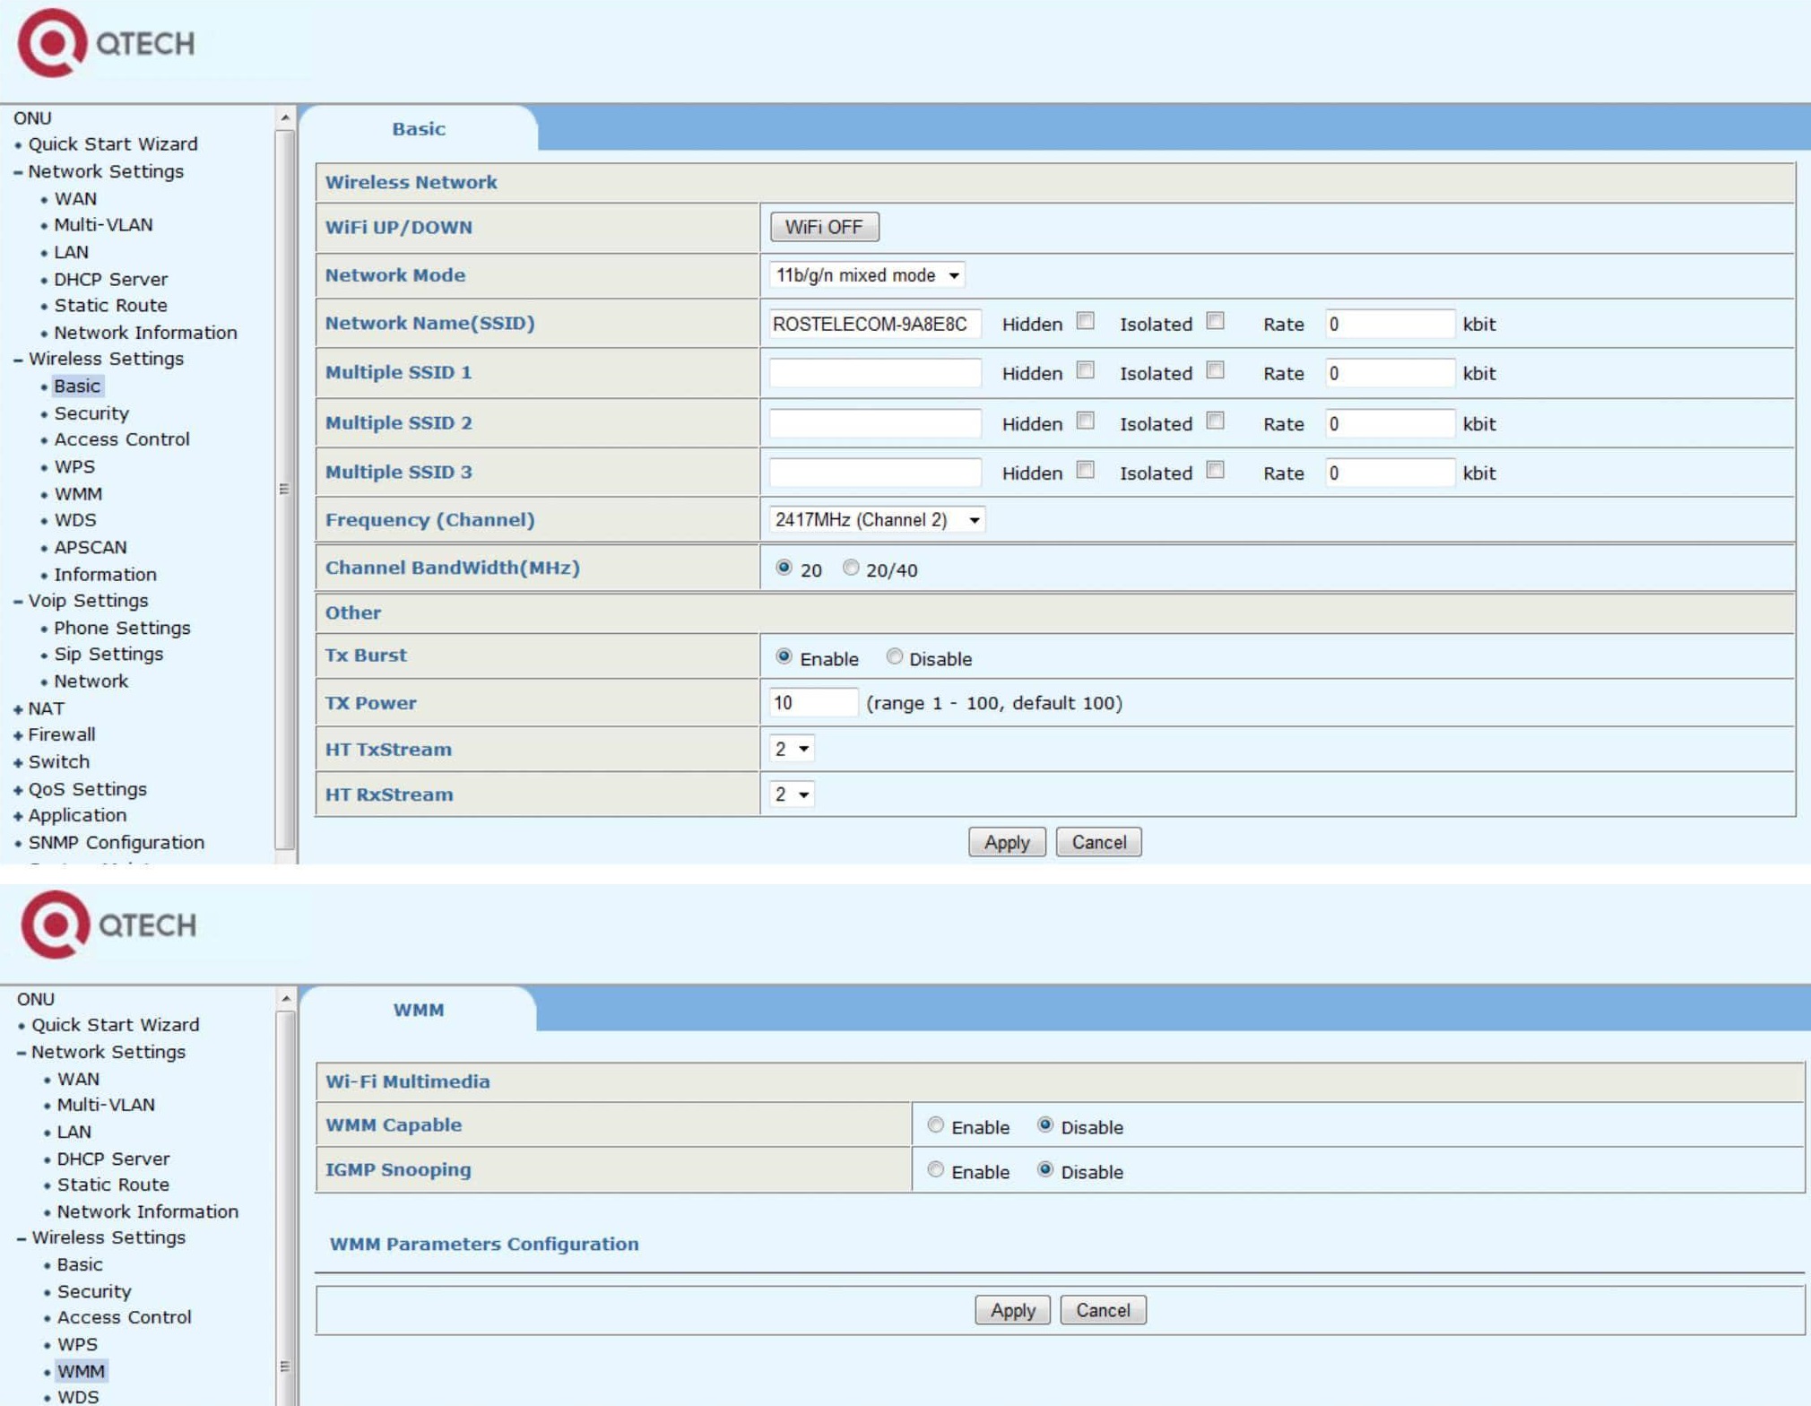Open the HT RxStream dropdown
1811x1406 pixels.
pos(792,794)
